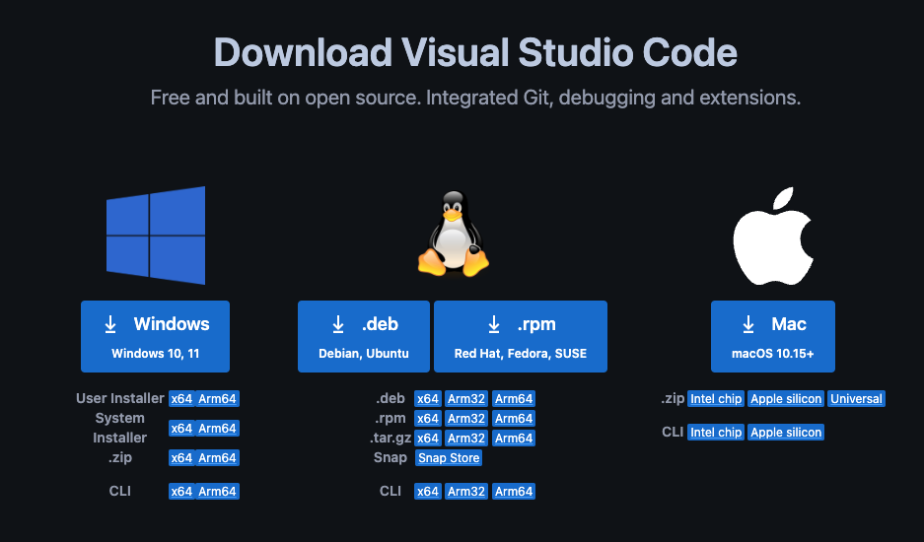Click the 'Snap' label in Linux column

click(x=391, y=458)
